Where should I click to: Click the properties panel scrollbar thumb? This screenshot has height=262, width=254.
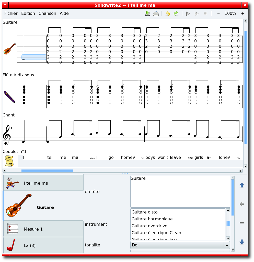pyautogui.click(x=233, y=198)
